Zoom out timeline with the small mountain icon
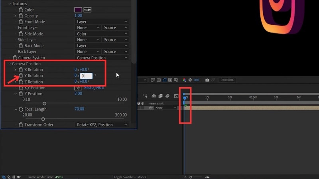319x179 pixels. coord(185,177)
